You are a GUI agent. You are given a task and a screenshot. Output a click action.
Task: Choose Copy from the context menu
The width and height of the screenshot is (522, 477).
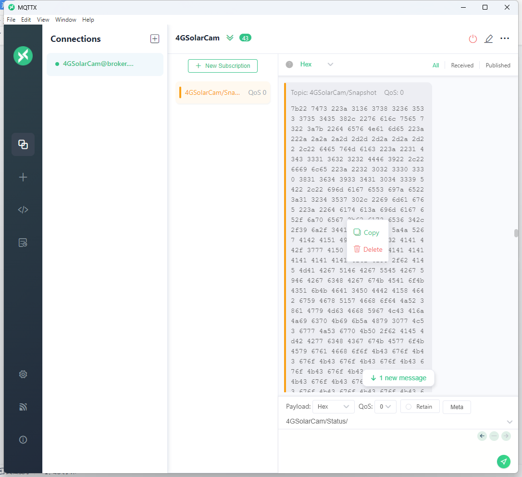pyautogui.click(x=367, y=232)
